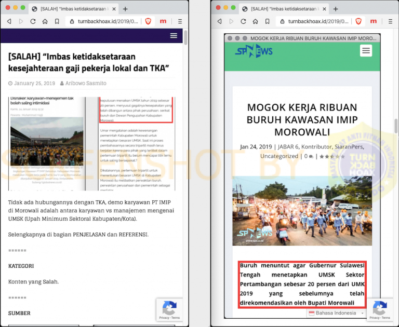Go back in the left browser window
The height and width of the screenshot is (327, 399).
(9, 21)
